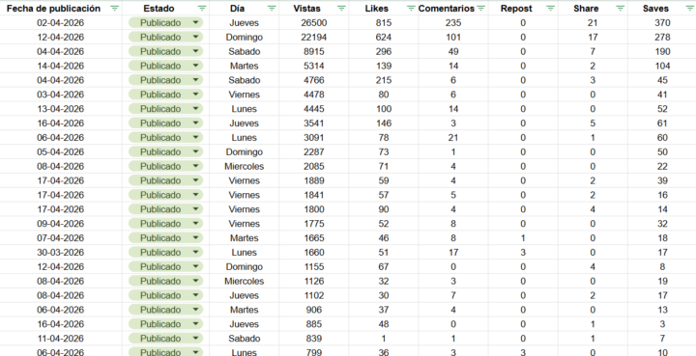The image size is (696, 356).
Task: Click Martes cell in the 5314 views row
Action: pos(245,66)
